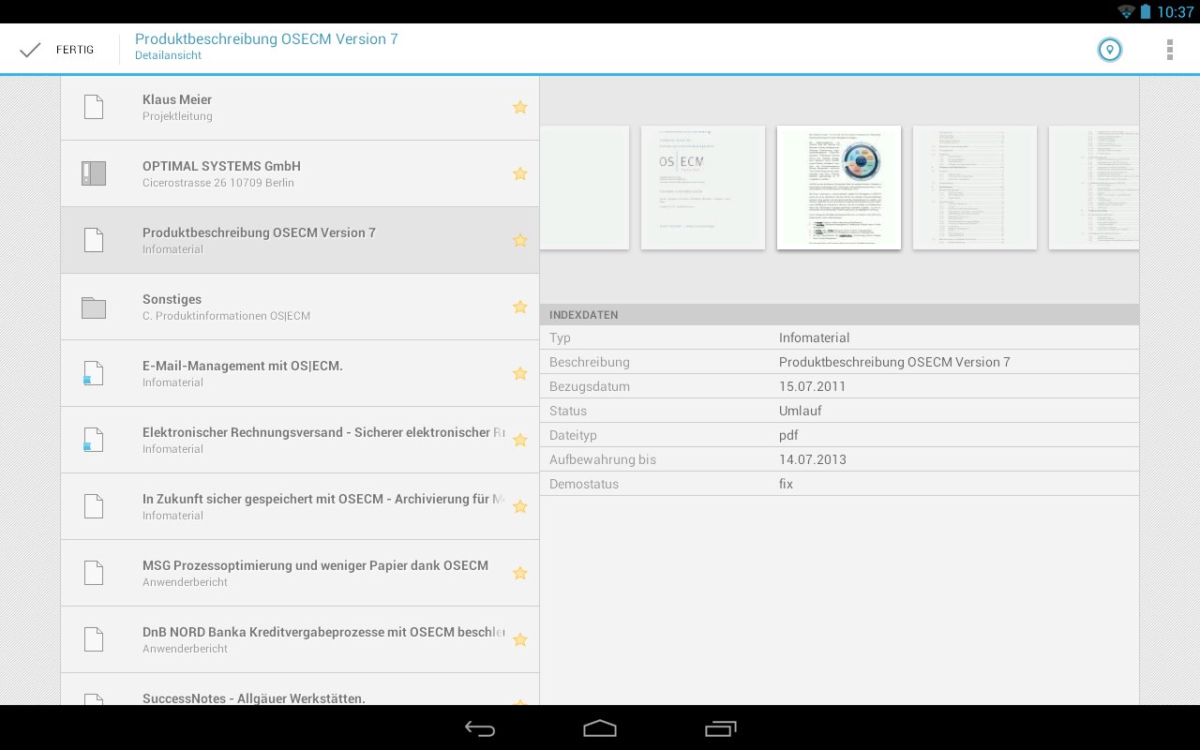1200x750 pixels.
Task: Open OPTIMAL SYSTEMS GmbH entry
Action: [300, 174]
